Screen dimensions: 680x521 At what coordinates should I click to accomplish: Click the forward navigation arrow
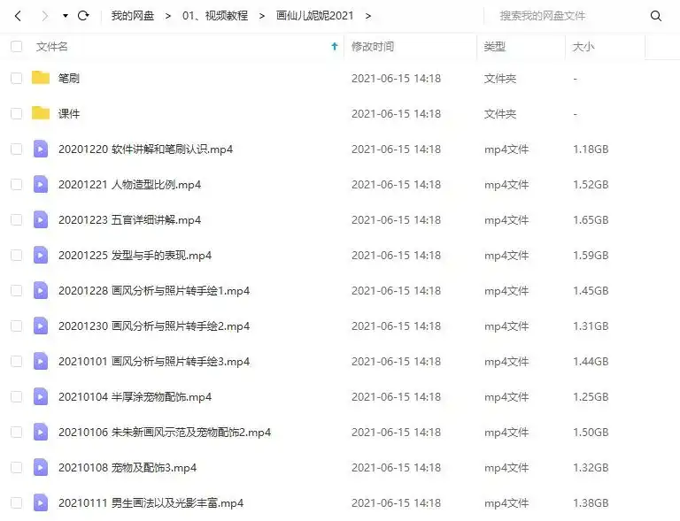(43, 16)
